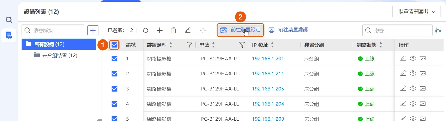Open image icon for 192.168.1.205

click(x=423, y=89)
